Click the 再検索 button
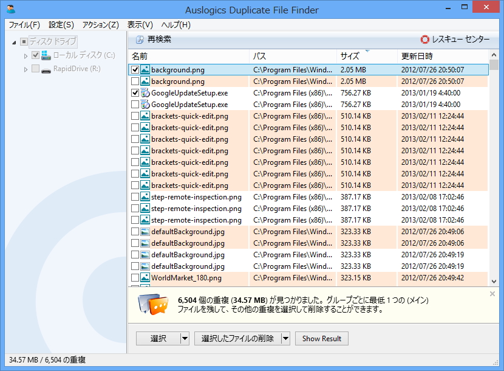This screenshot has width=504, height=371. (x=154, y=40)
